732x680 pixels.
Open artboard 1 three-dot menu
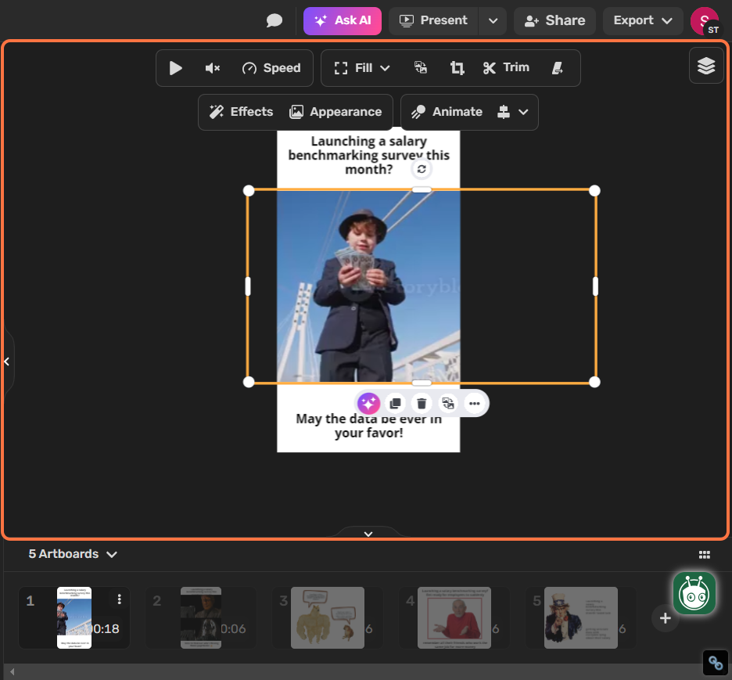(x=120, y=599)
